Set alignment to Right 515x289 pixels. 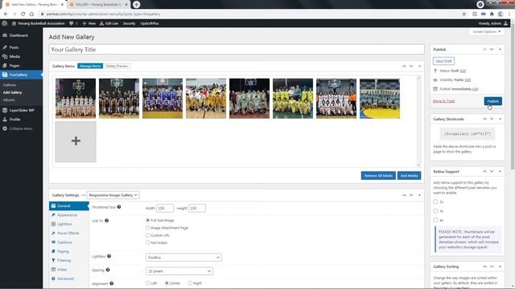tap(190, 283)
